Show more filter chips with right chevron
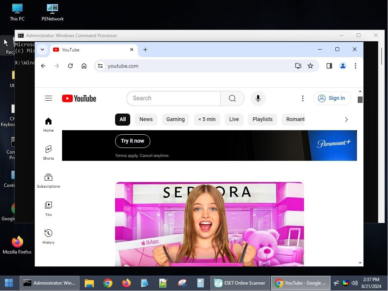Image resolution: width=388 pixels, height=291 pixels. coord(346,120)
